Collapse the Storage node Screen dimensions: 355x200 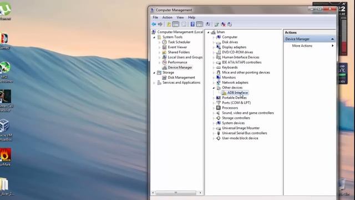[154, 73]
